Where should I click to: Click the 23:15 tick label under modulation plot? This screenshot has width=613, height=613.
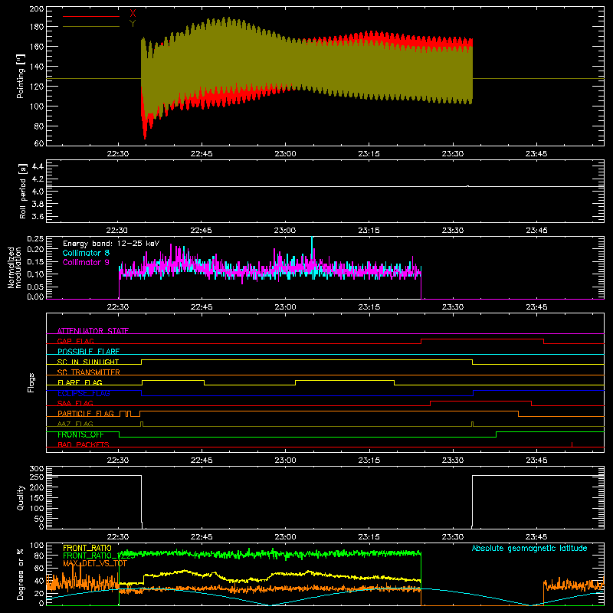point(369,307)
